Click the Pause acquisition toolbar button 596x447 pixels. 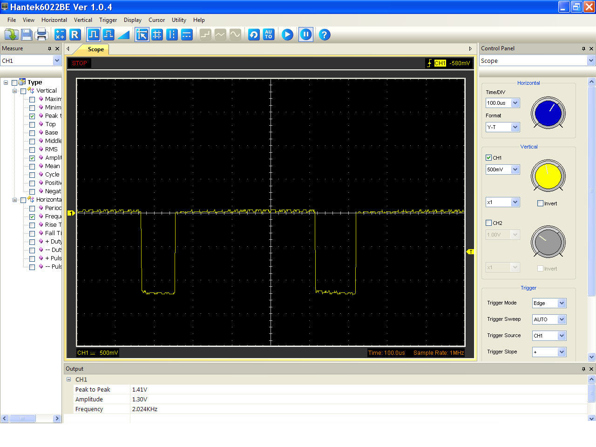pos(306,34)
